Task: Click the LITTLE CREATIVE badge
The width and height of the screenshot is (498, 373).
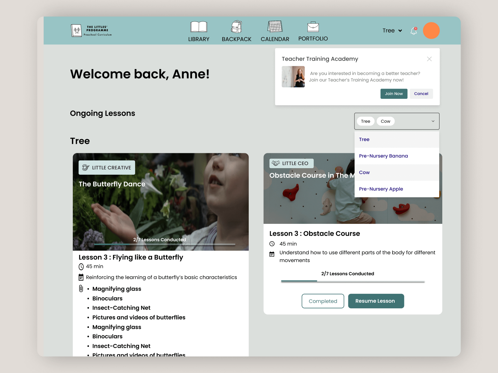Action: coord(107,168)
